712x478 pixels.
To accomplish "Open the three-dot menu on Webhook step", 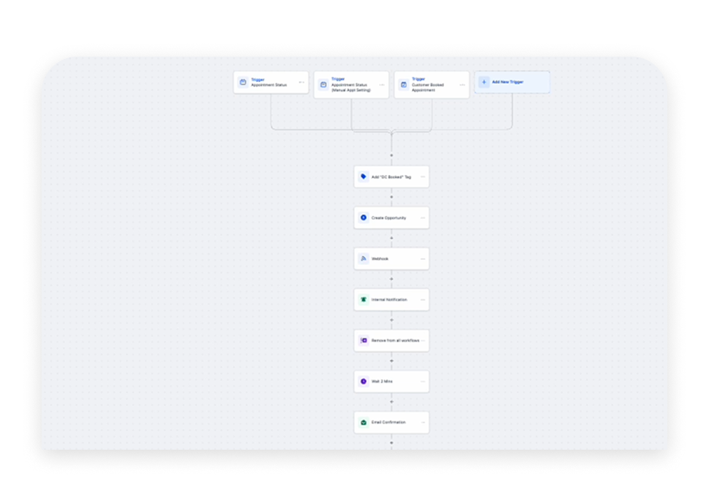I will 422,259.
